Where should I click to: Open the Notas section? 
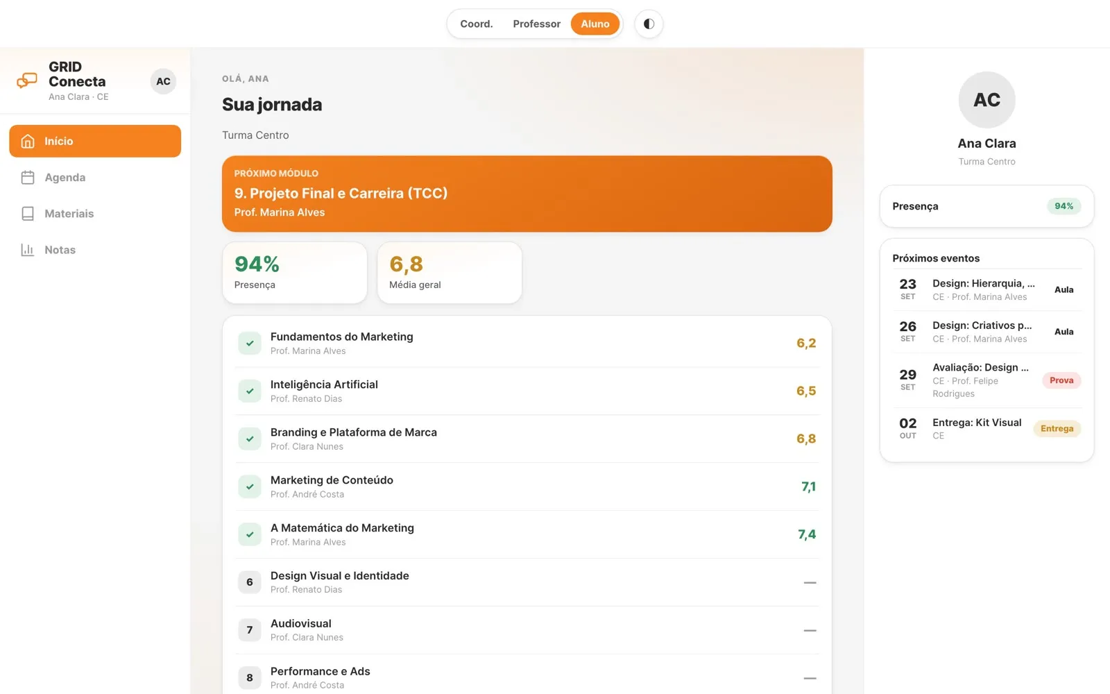pyautogui.click(x=95, y=250)
